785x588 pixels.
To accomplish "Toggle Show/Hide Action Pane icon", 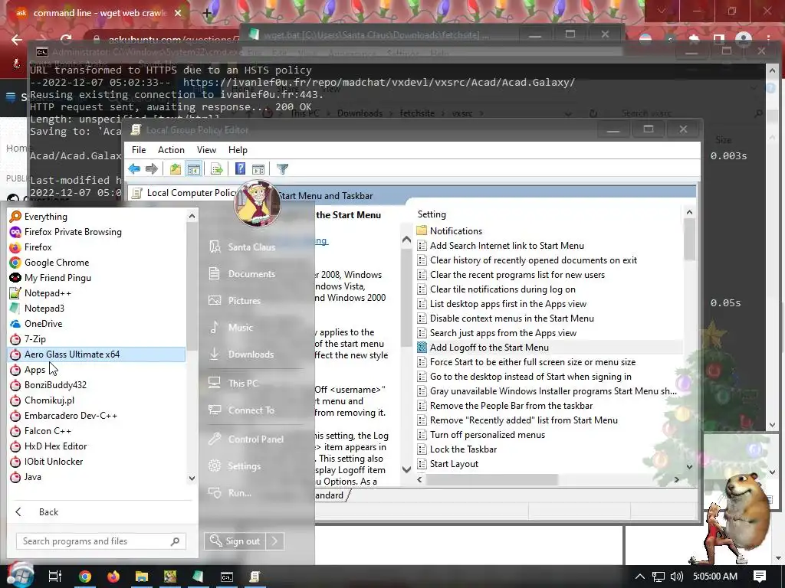I will coord(258,169).
